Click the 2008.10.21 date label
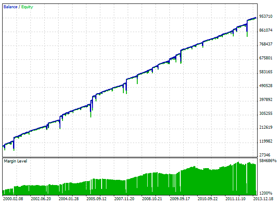Screen dimensions: 278x208 click(152, 199)
